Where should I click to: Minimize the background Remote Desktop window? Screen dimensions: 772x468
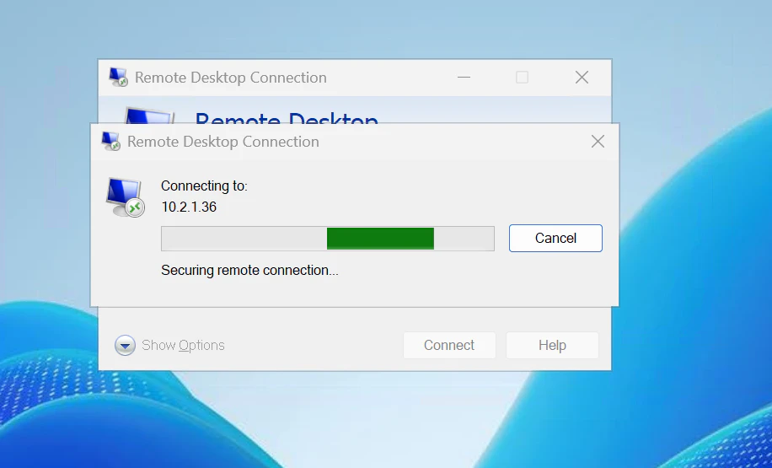click(464, 78)
